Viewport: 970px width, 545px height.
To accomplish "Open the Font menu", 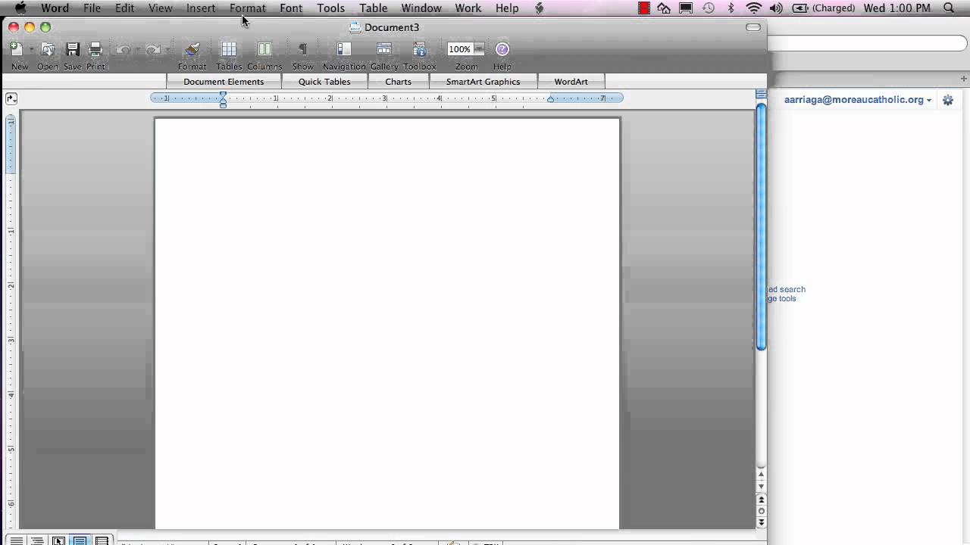I will tap(291, 8).
